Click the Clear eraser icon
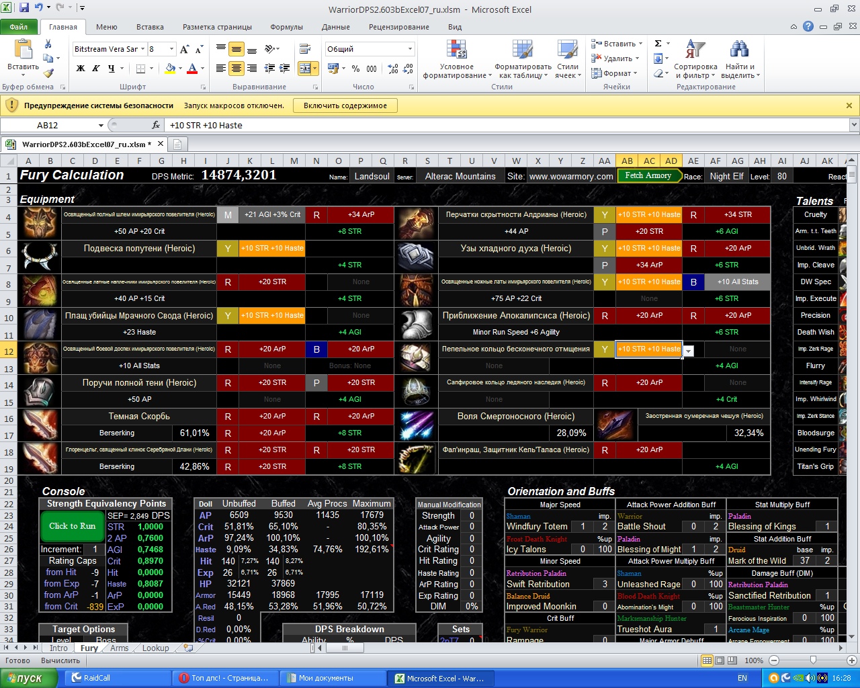This screenshot has height=688, width=860. [x=658, y=73]
